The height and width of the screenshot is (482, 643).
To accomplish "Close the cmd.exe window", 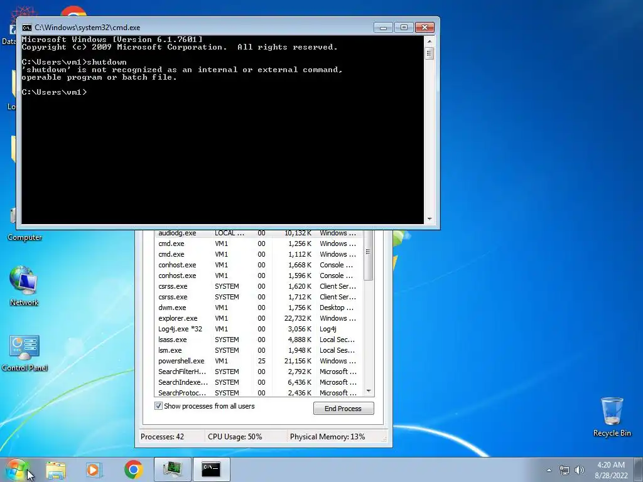I will click(425, 28).
